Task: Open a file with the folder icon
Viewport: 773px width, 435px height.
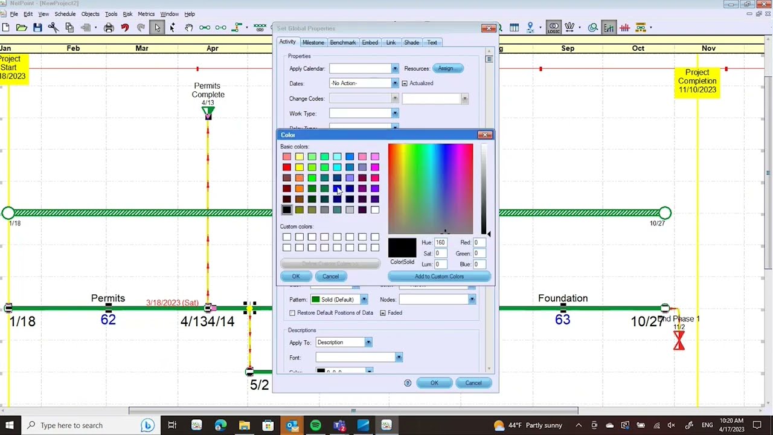Action: pyautogui.click(x=22, y=27)
